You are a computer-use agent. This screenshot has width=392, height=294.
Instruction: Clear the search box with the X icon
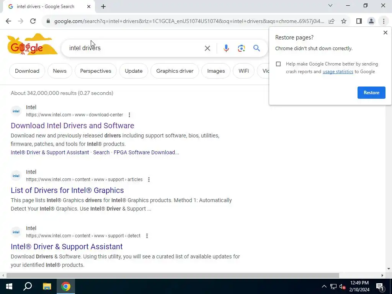point(207,48)
